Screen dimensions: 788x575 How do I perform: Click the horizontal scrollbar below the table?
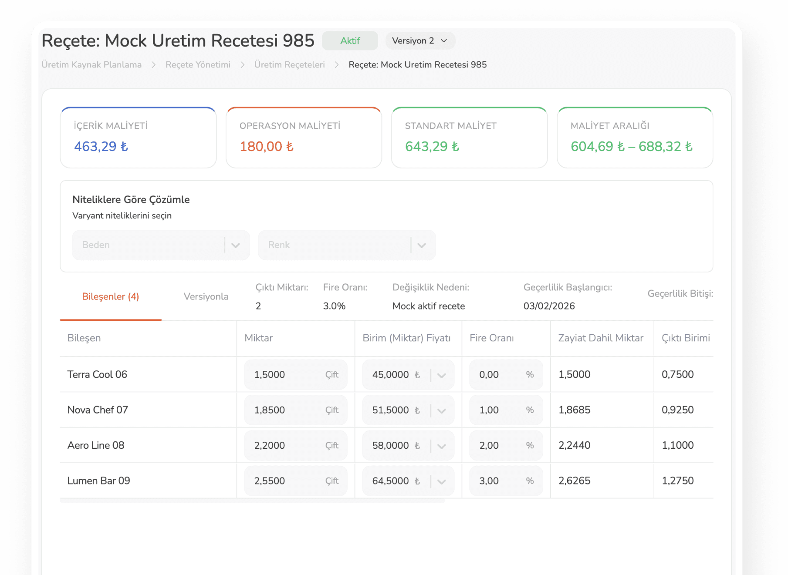click(253, 501)
